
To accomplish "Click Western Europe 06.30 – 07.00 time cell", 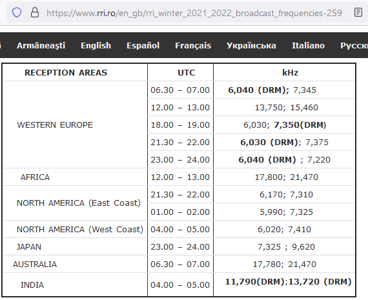I will (181, 90).
